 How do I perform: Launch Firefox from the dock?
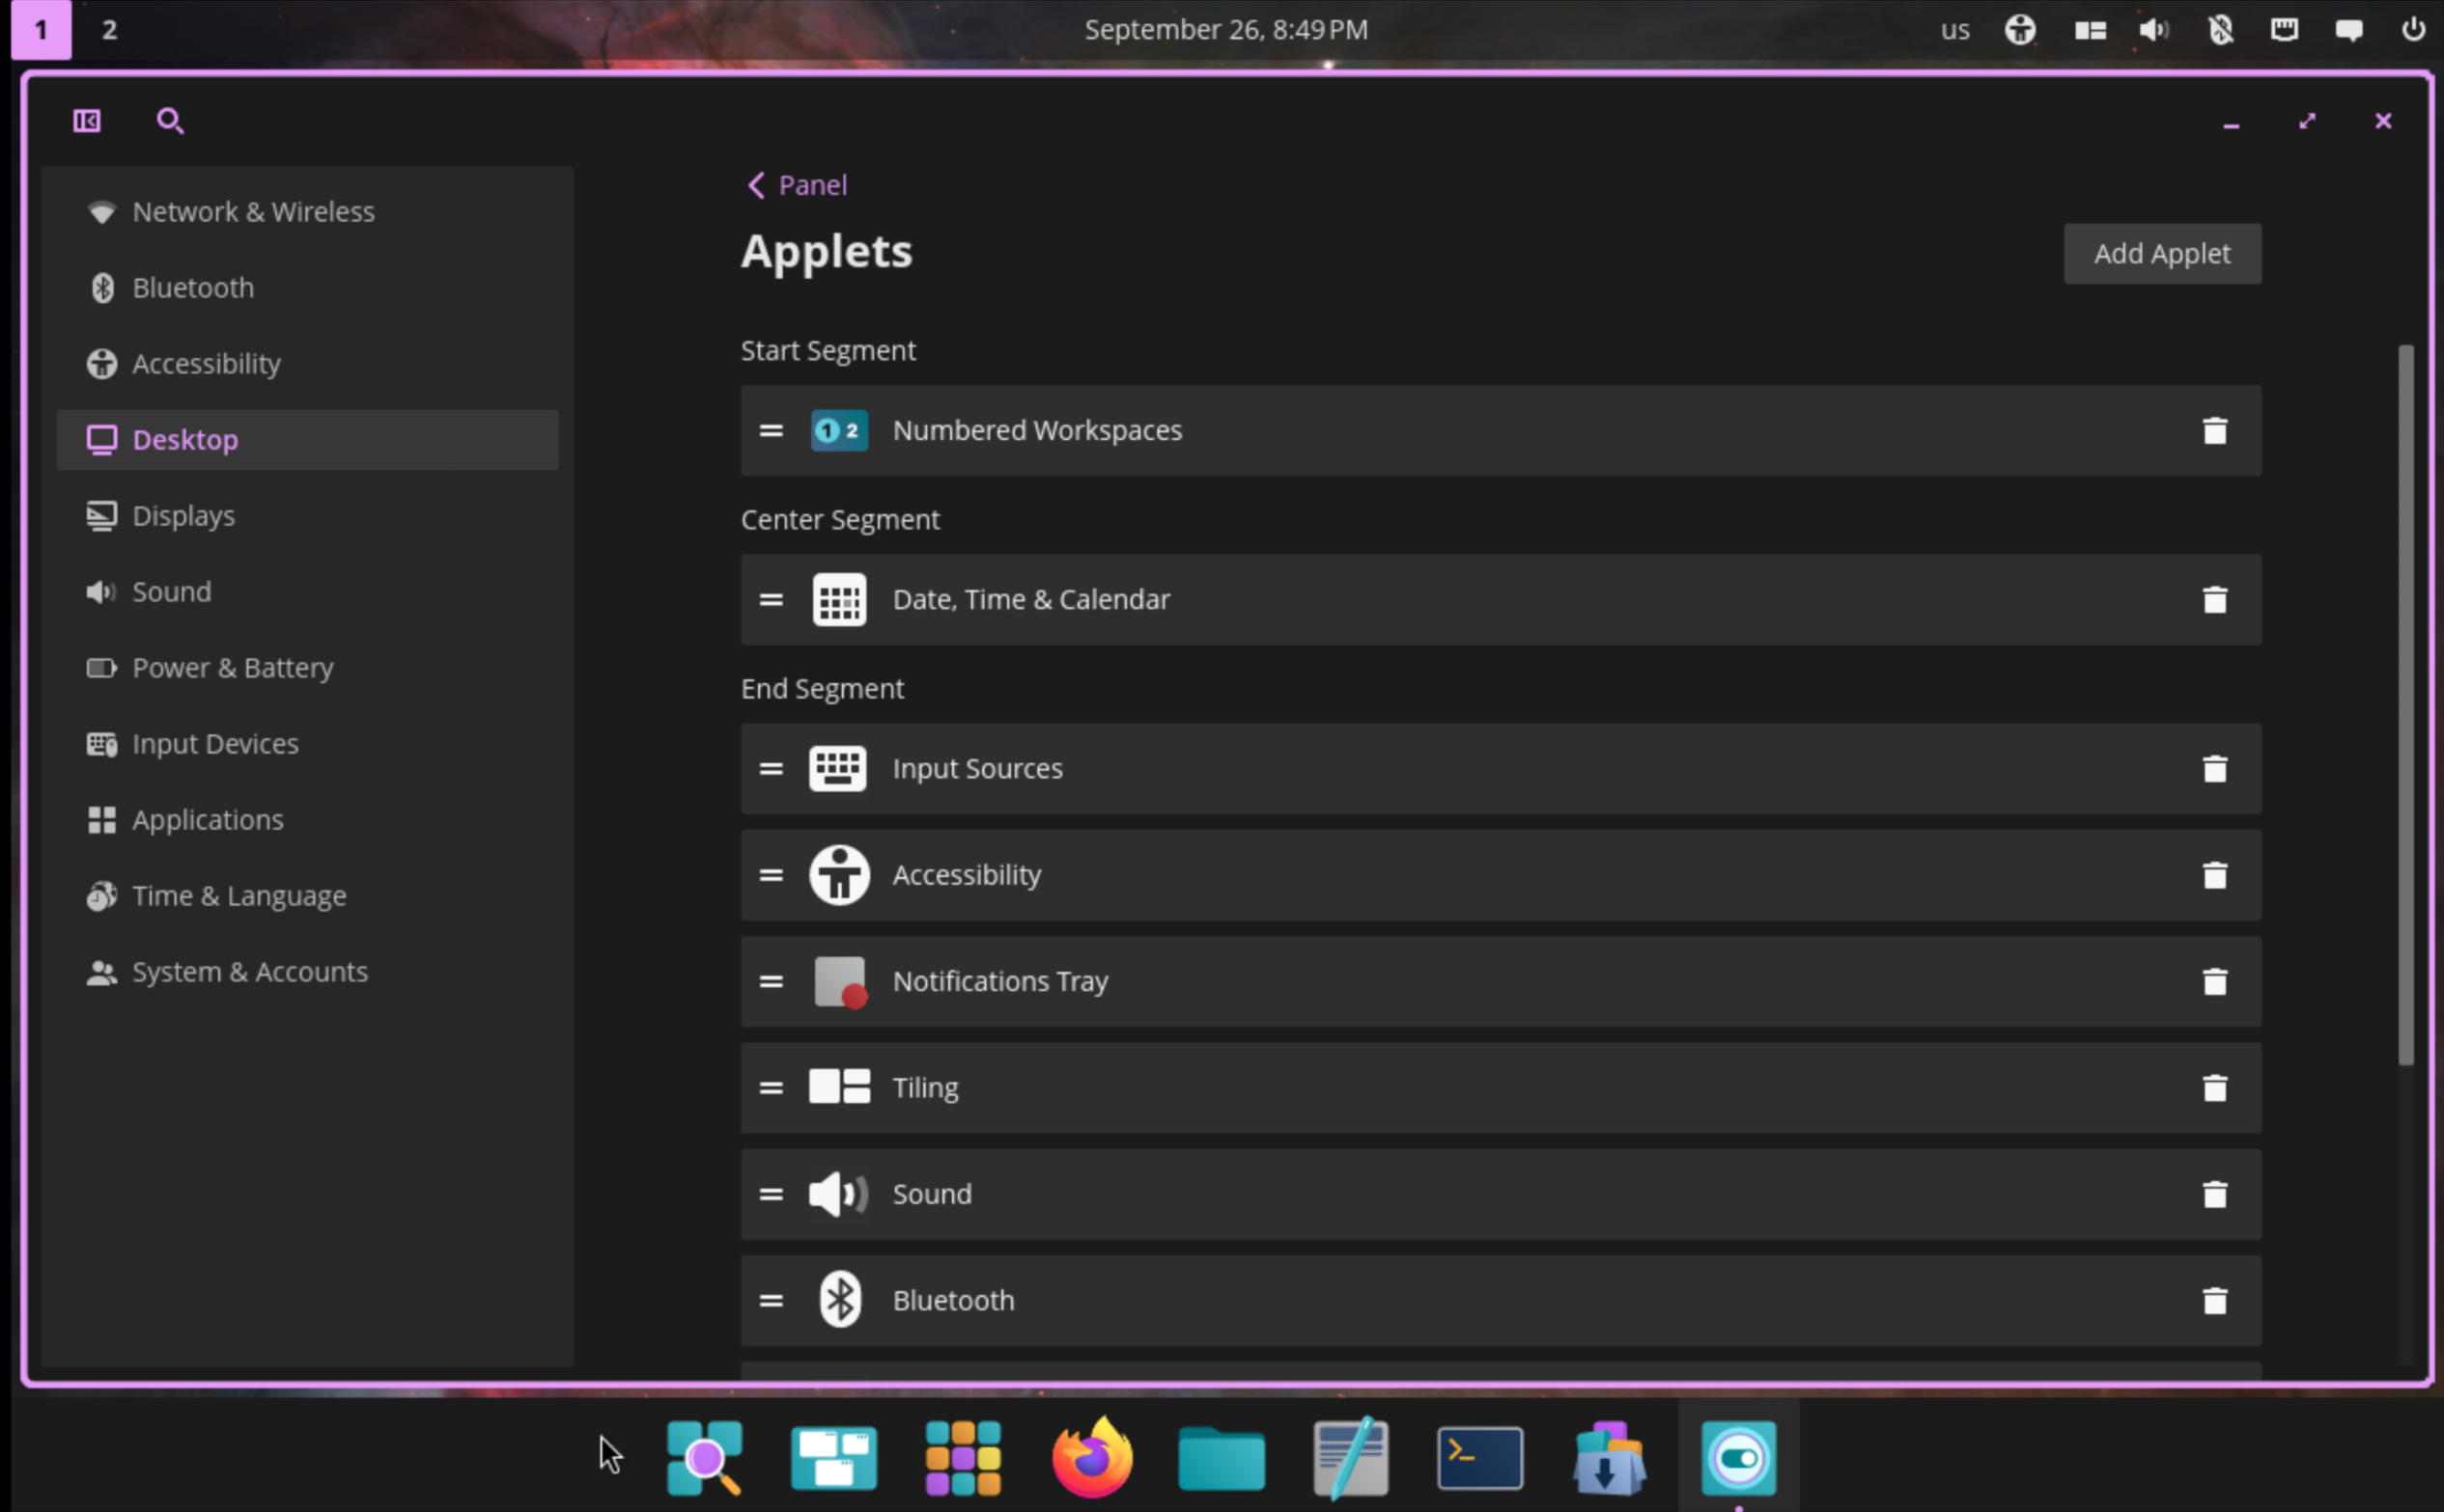pyautogui.click(x=1091, y=1456)
